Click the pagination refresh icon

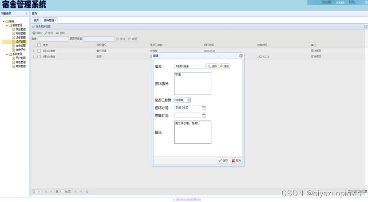(87, 192)
